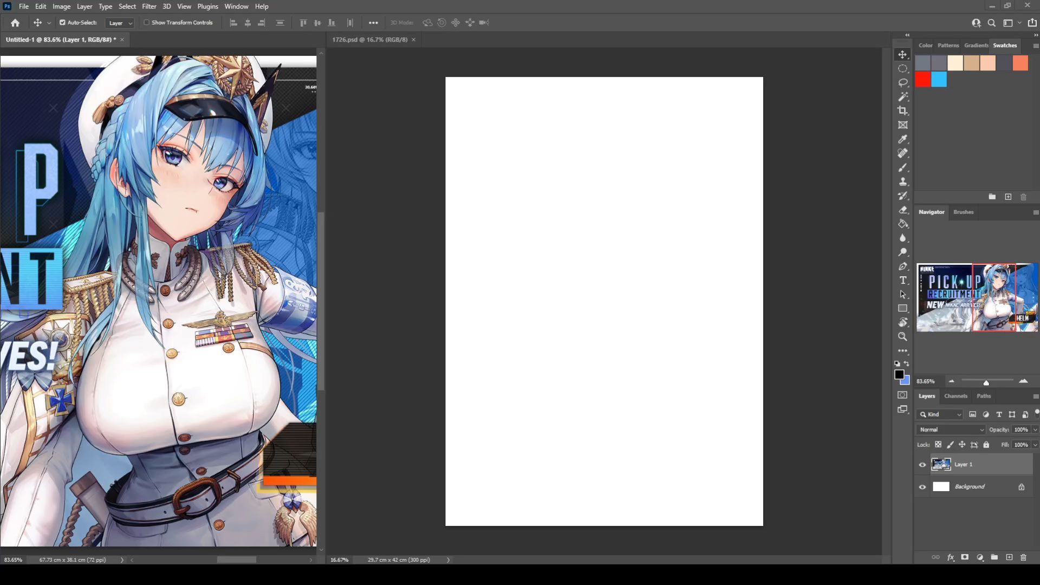
Task: Open Auto-Select Layer dropdown
Action: pyautogui.click(x=120, y=23)
